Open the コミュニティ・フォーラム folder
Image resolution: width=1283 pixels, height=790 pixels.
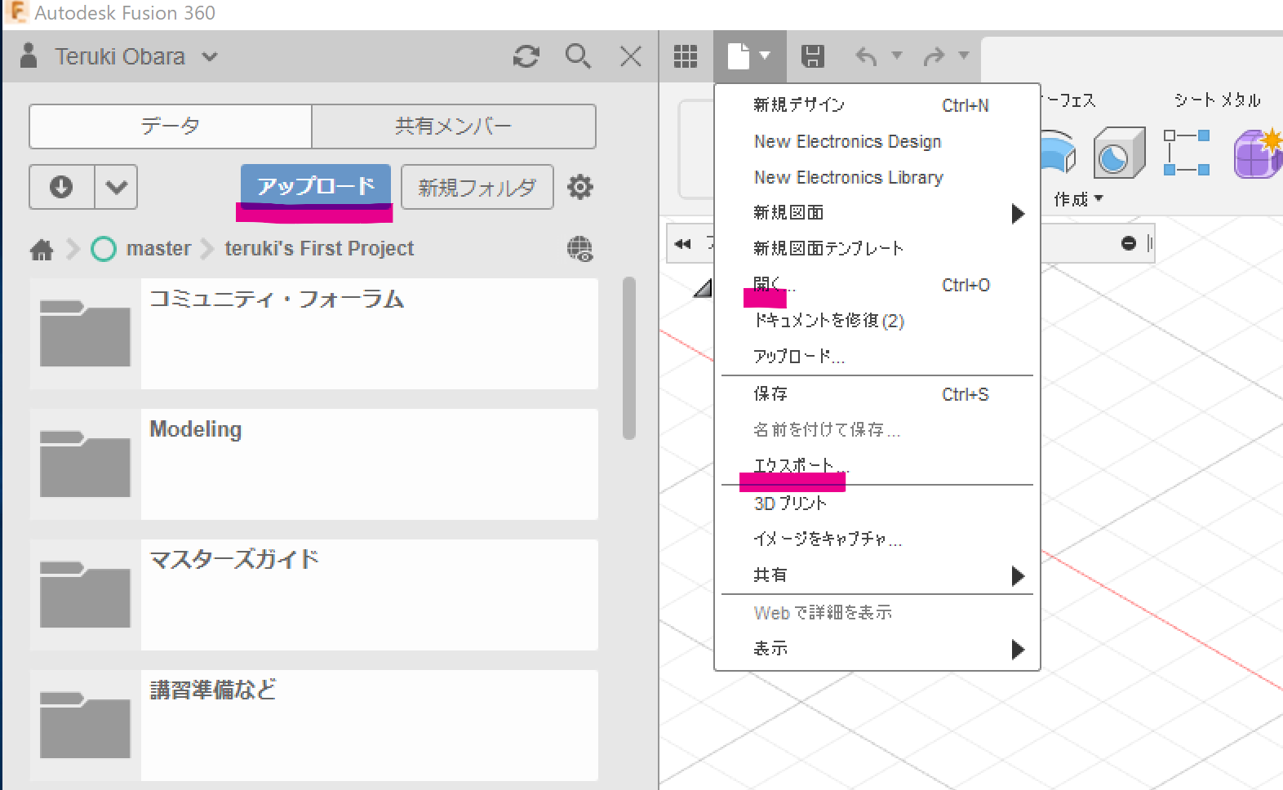[314, 334]
